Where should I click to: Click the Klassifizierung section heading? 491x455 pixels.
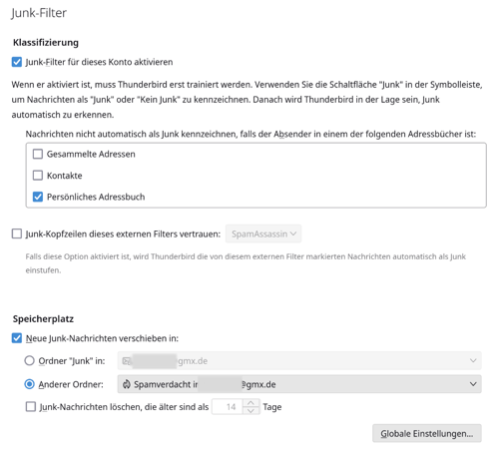click(x=46, y=43)
